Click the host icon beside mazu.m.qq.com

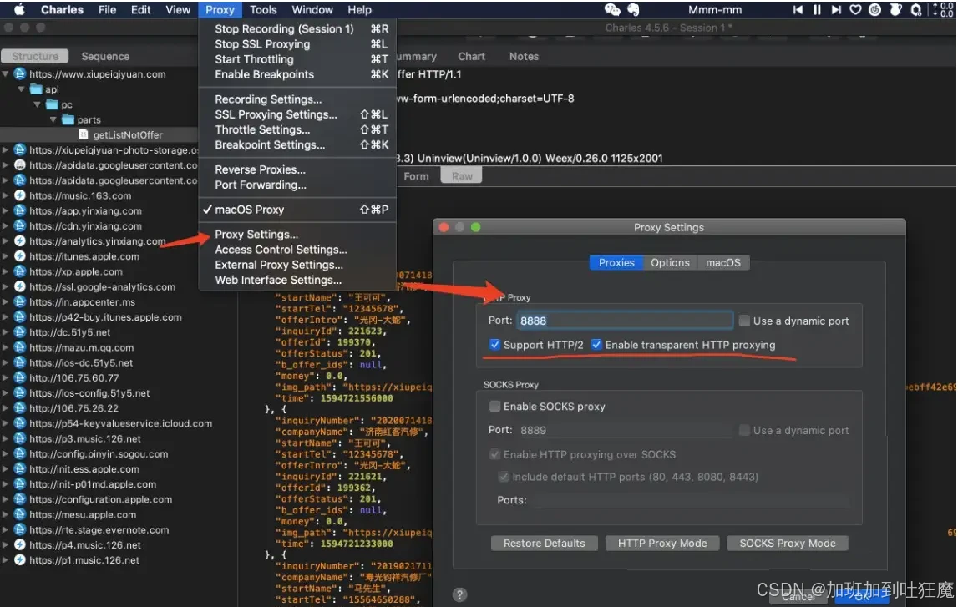point(19,346)
